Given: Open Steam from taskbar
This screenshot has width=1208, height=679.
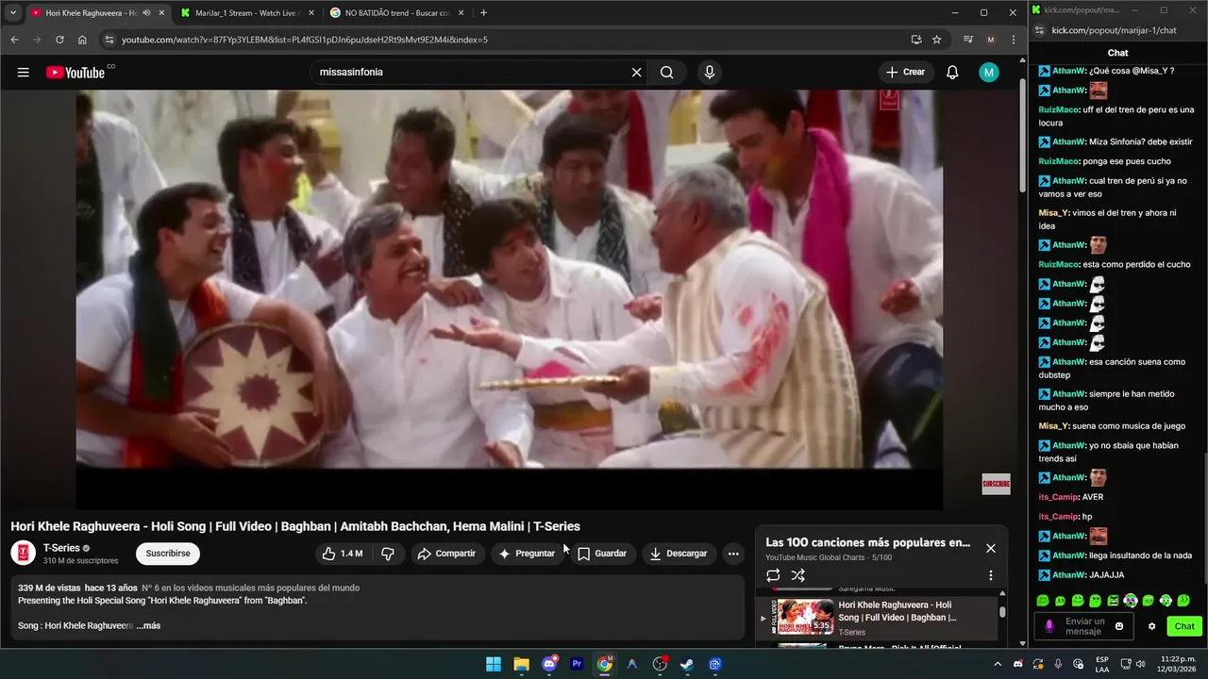Looking at the screenshot, I should [x=687, y=664].
